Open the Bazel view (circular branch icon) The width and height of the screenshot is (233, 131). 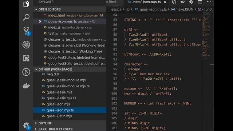[26, 72]
